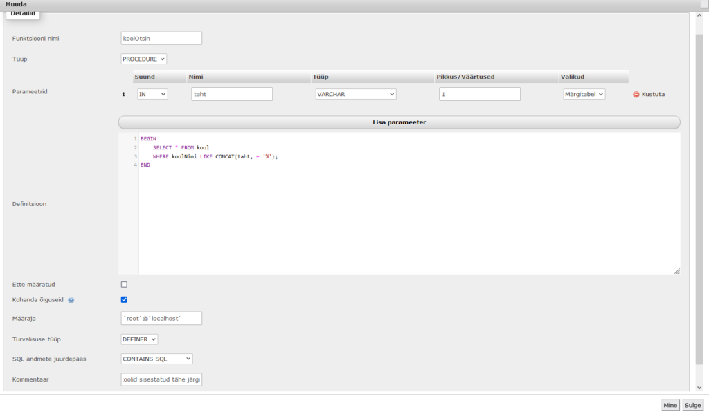Click the Määraja root@localhost field

tap(161, 319)
